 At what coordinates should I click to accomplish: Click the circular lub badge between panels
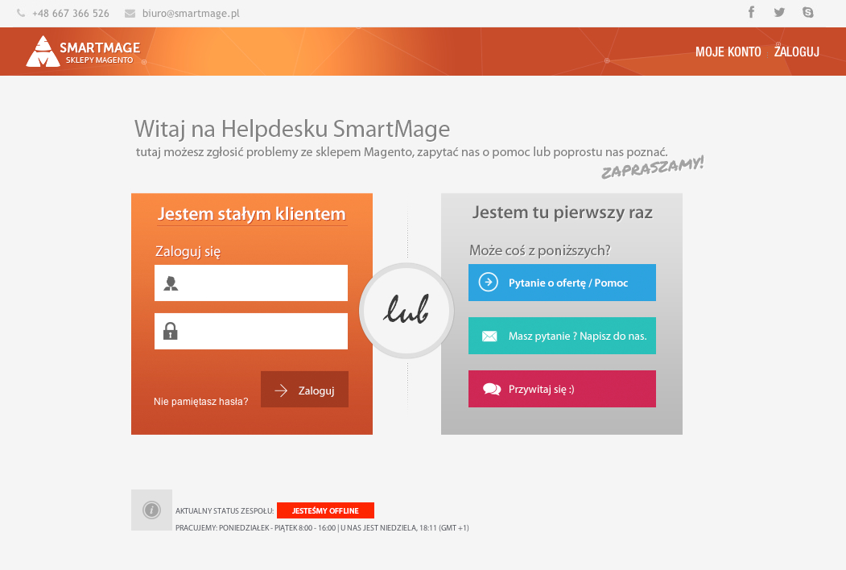pos(406,311)
